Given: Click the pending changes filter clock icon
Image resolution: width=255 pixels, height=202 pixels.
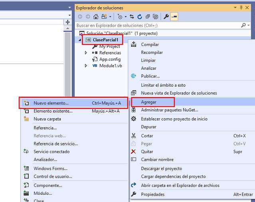Looking at the screenshot, I should pyautogui.click(x=120, y=17).
